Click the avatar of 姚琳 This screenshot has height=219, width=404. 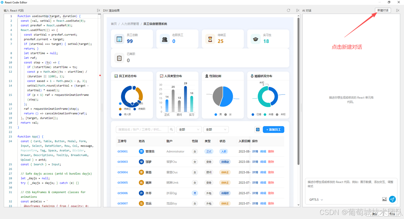click(141, 183)
